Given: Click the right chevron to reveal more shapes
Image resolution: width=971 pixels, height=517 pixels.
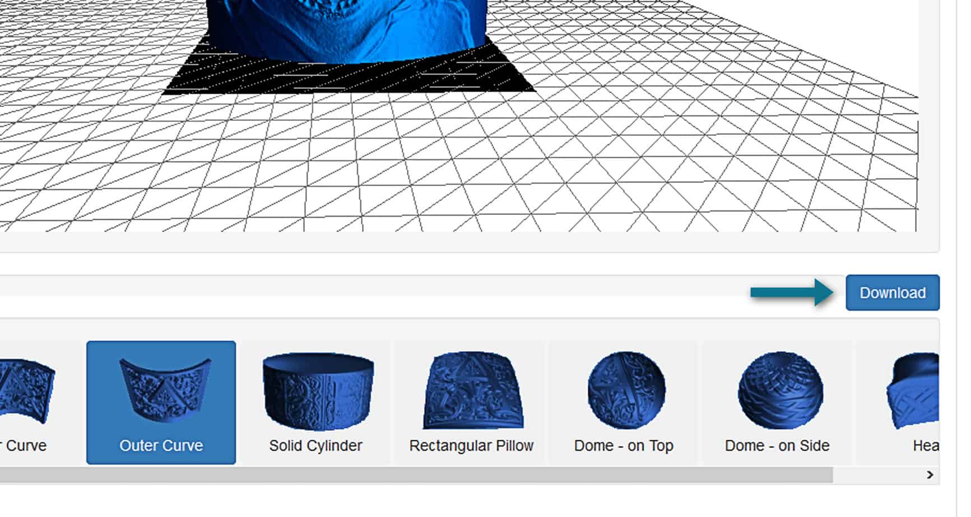Looking at the screenshot, I should pyautogui.click(x=930, y=473).
